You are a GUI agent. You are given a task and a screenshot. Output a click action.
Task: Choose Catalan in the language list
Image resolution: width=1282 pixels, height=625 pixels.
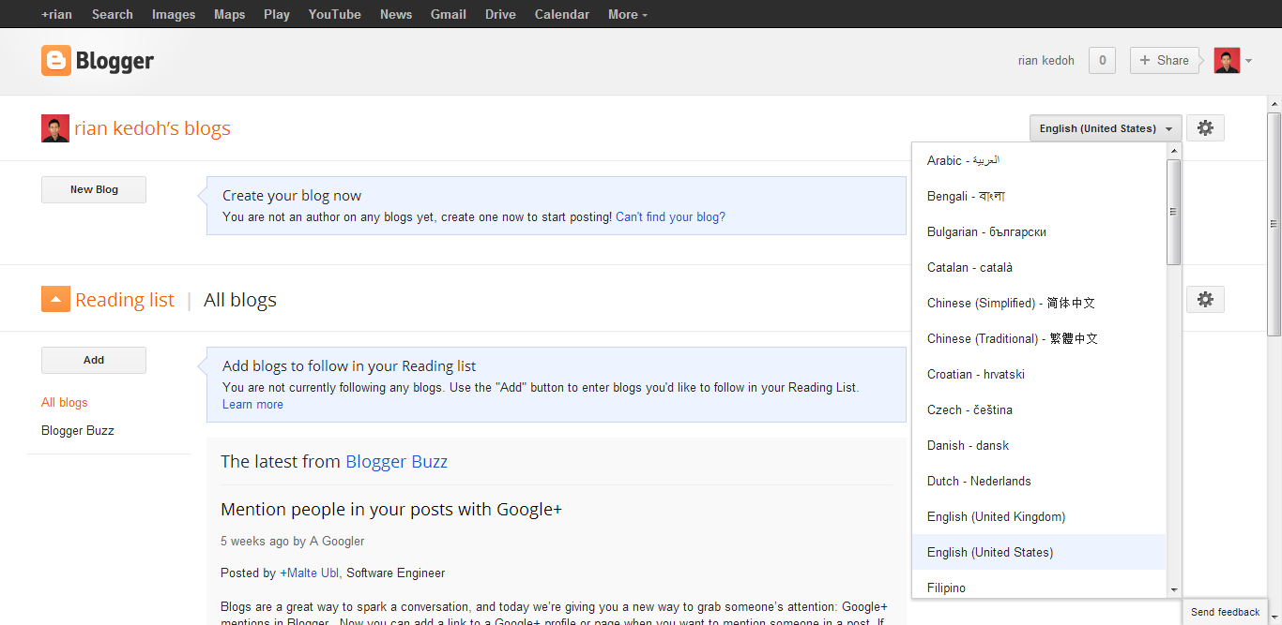(1039, 267)
